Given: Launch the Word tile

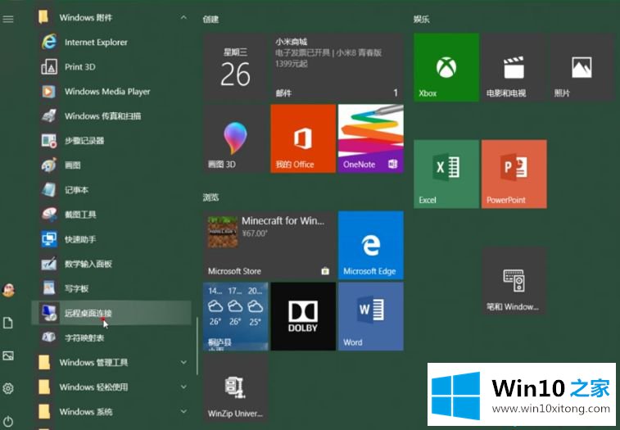Looking at the screenshot, I should pos(371,316).
